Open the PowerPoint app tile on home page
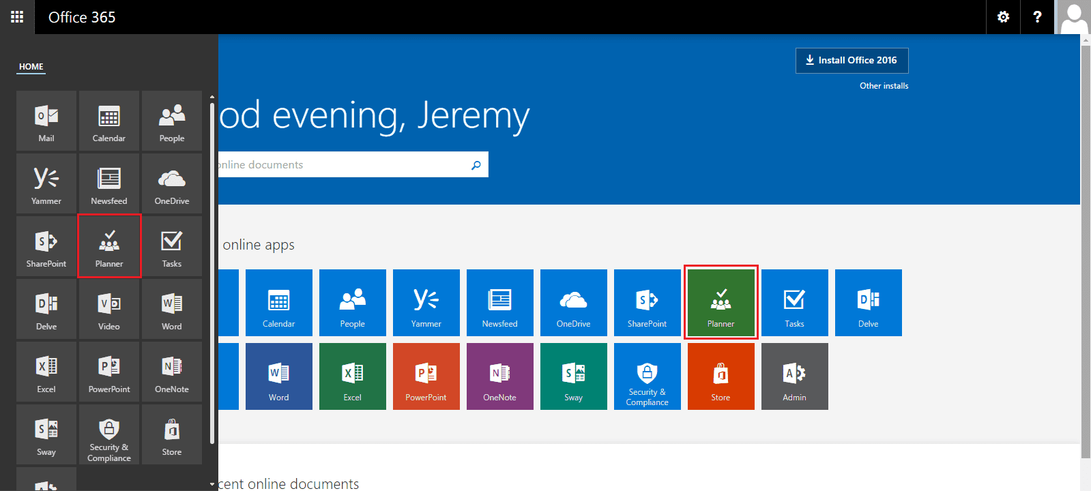Screen dimensions: 1091x491 pyautogui.click(x=426, y=376)
